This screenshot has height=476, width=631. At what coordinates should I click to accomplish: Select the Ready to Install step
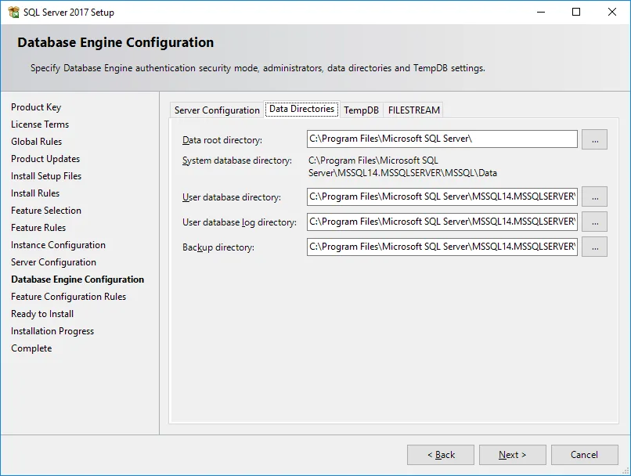[x=42, y=314]
